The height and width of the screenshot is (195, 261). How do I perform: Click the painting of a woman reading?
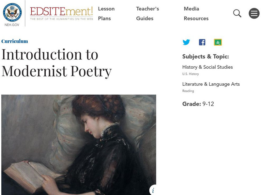(78, 143)
